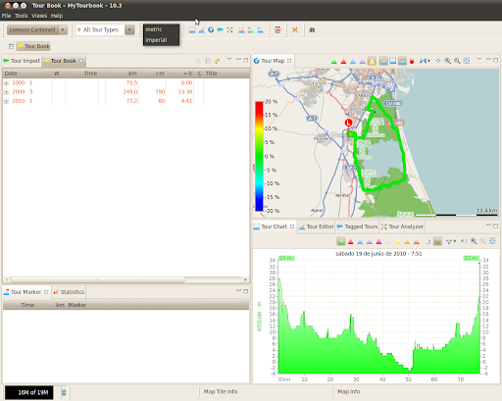Expand the 2000 year row
This screenshot has width=502, height=401.
(6, 83)
